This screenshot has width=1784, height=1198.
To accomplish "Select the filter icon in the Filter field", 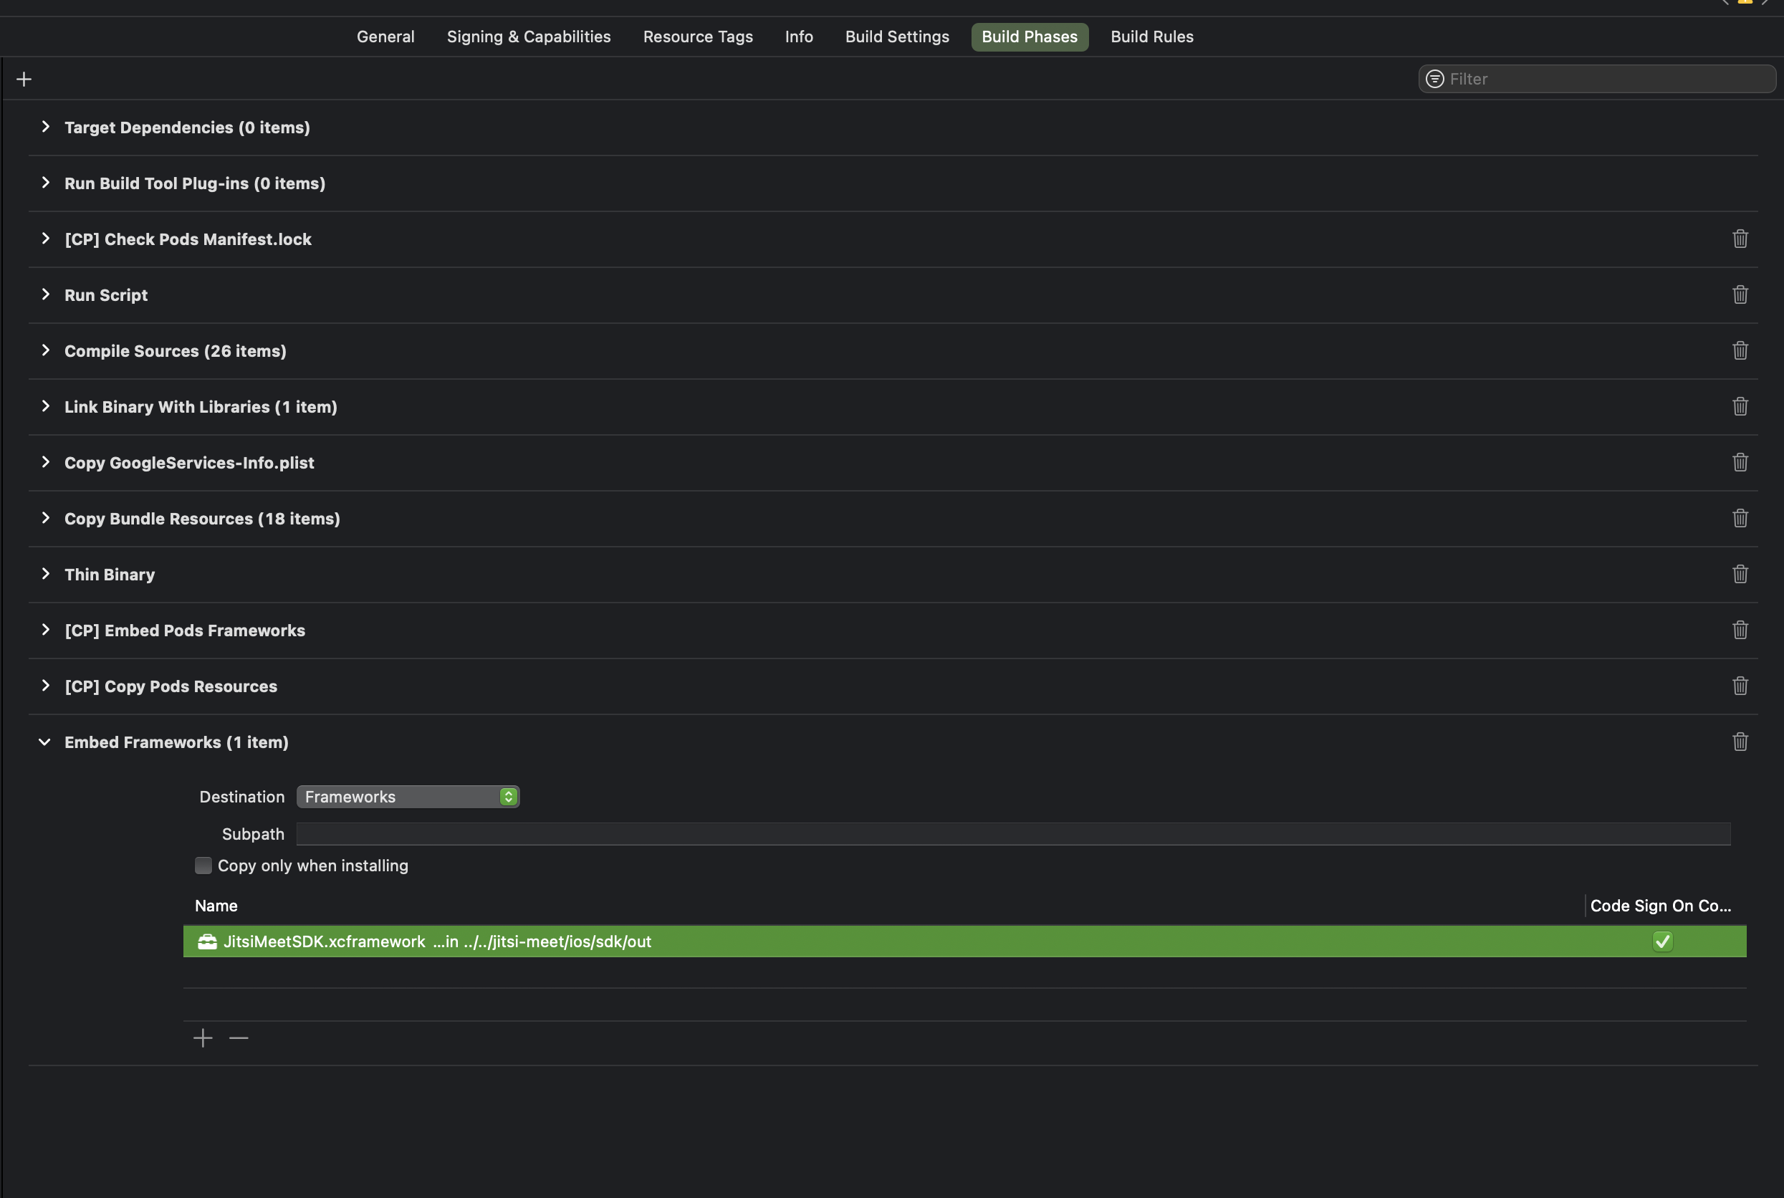I will point(1434,79).
